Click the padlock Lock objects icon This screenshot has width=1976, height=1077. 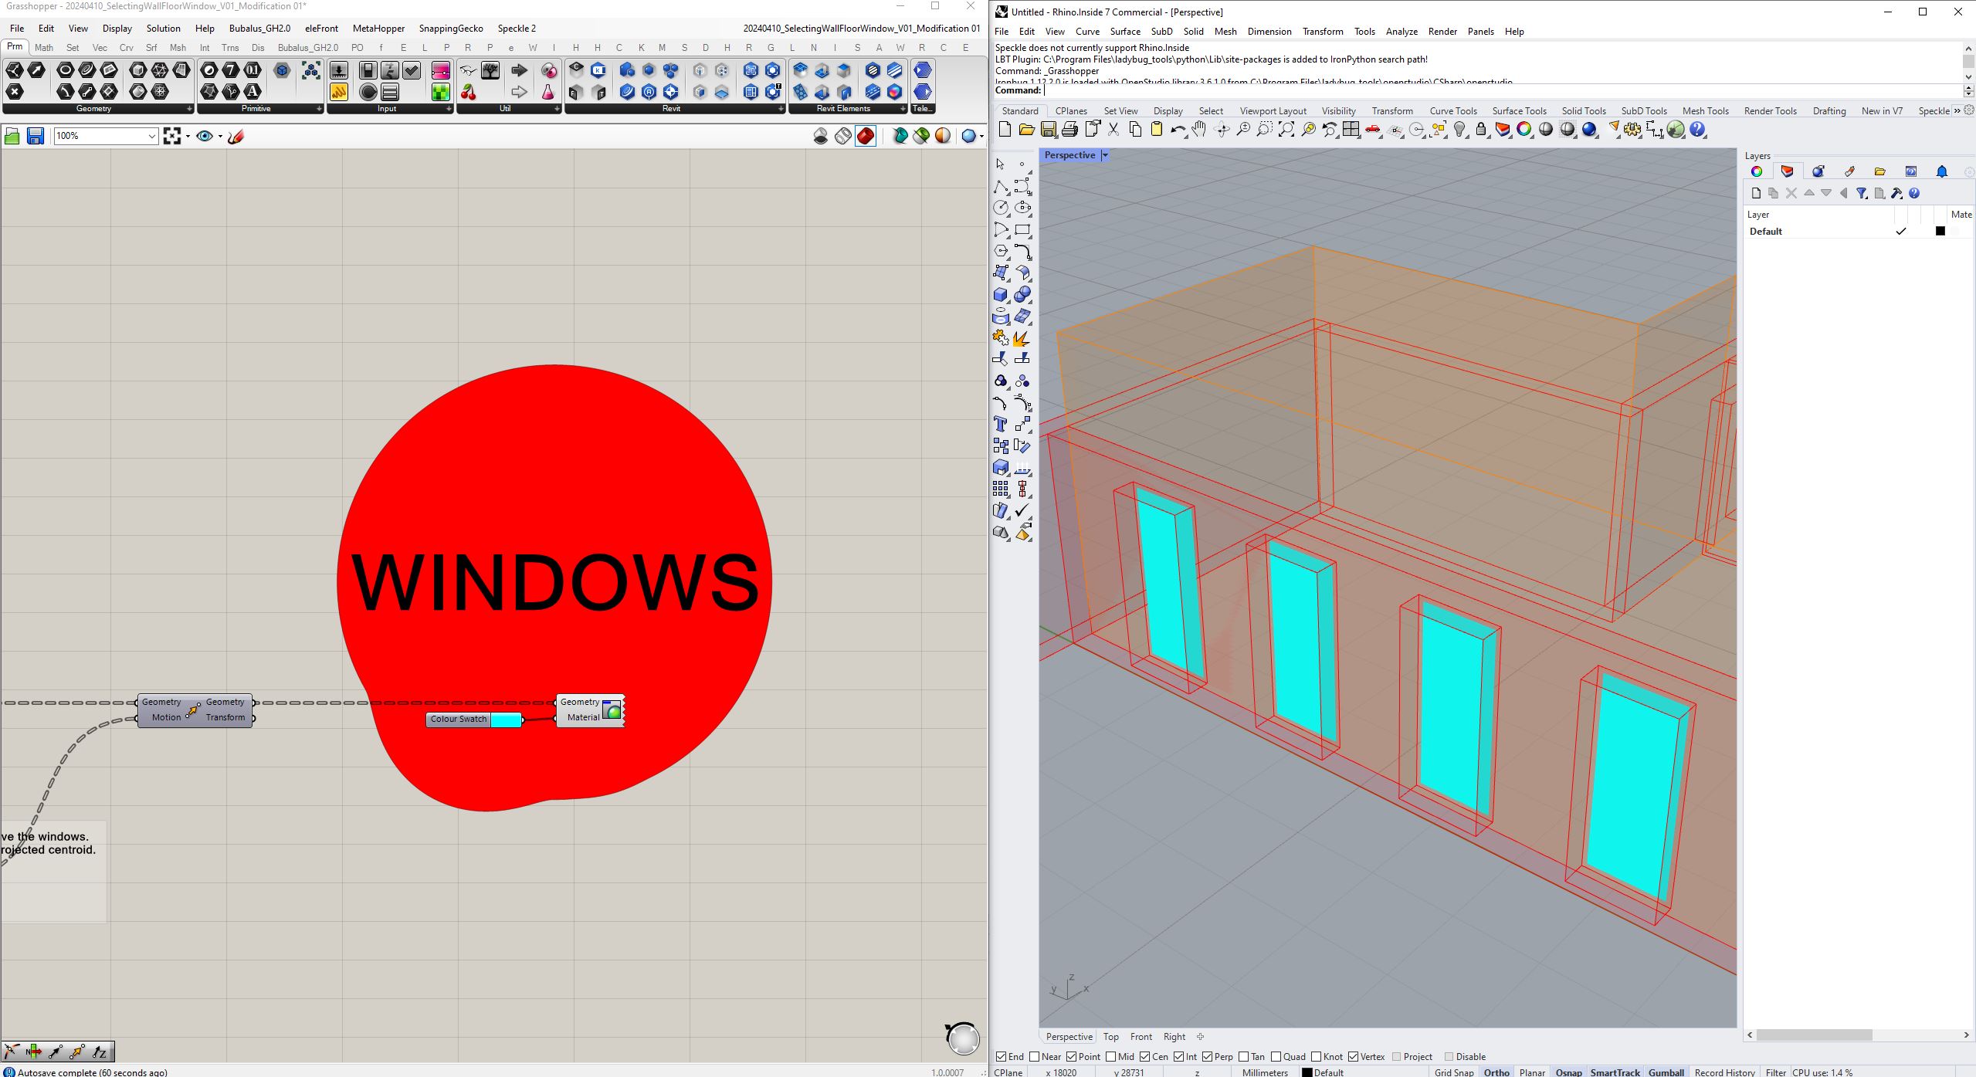tap(1481, 130)
